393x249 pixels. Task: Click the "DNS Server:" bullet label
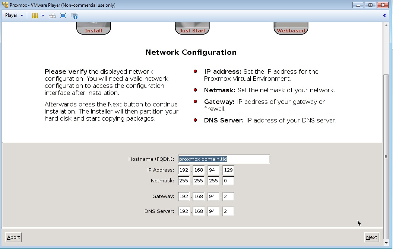[x=224, y=120]
